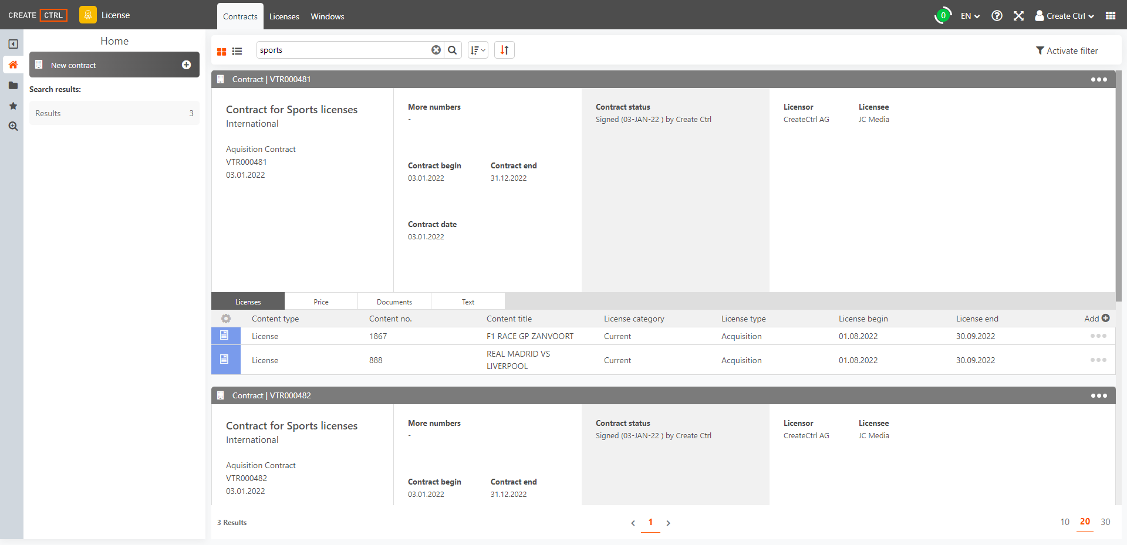The width and height of the screenshot is (1127, 545).
Task: Select the Price sub-tab
Action: click(321, 302)
